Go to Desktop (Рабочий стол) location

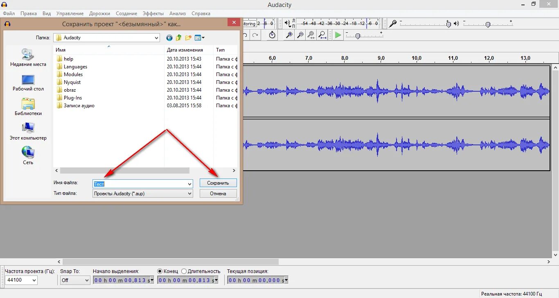tap(28, 83)
